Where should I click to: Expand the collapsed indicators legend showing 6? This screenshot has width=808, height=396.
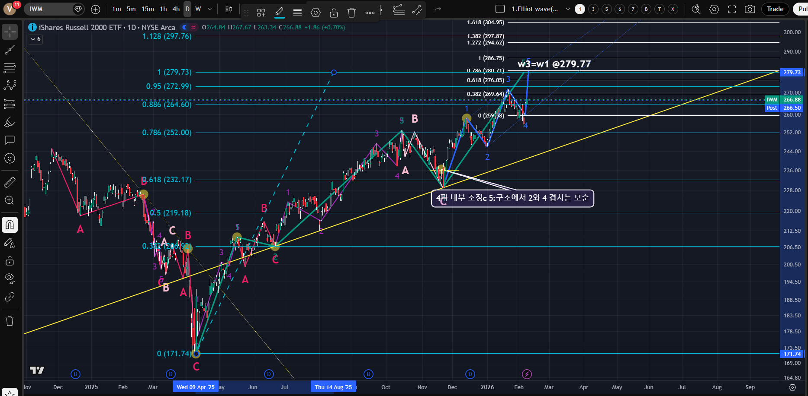35,39
